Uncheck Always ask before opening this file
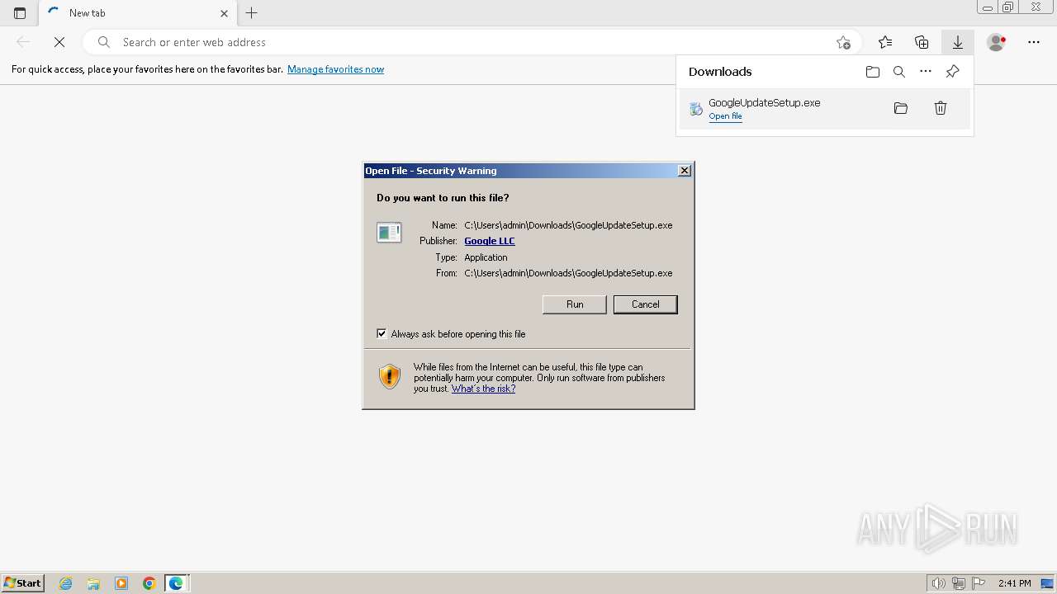The image size is (1057, 594). tap(382, 334)
